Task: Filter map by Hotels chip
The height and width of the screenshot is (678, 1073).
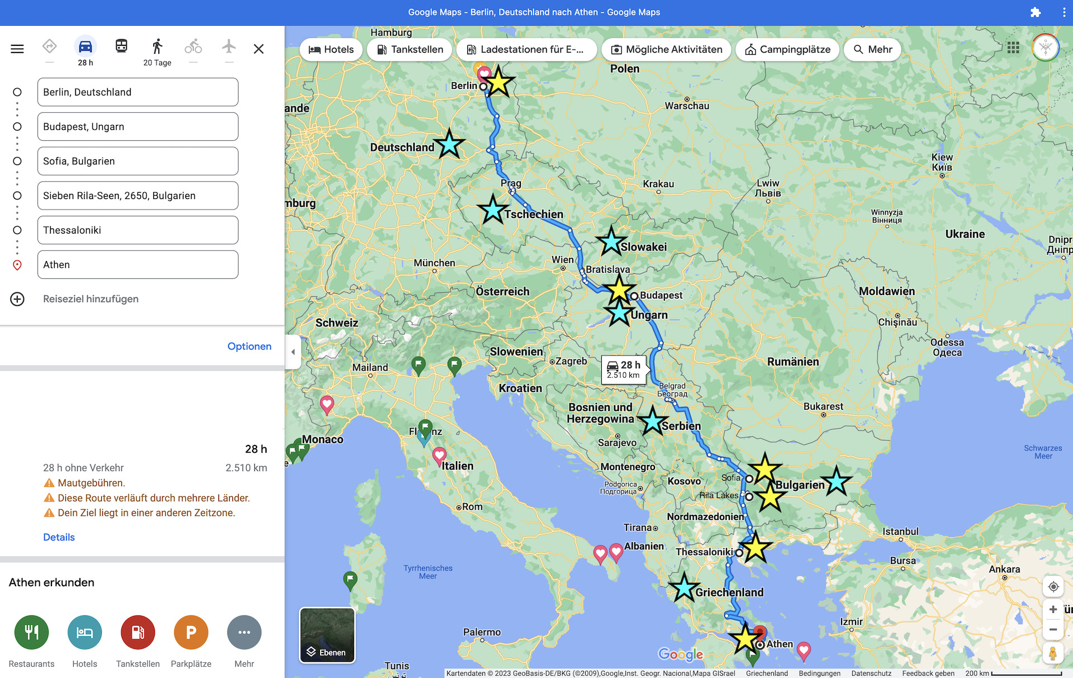Action: [x=331, y=49]
